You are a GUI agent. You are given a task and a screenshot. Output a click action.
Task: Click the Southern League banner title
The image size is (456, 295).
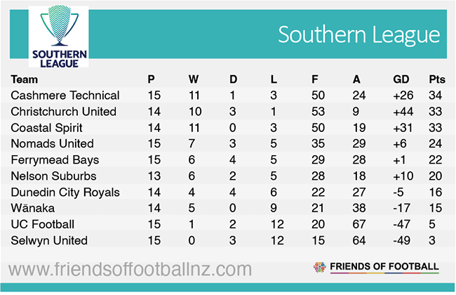point(358,34)
